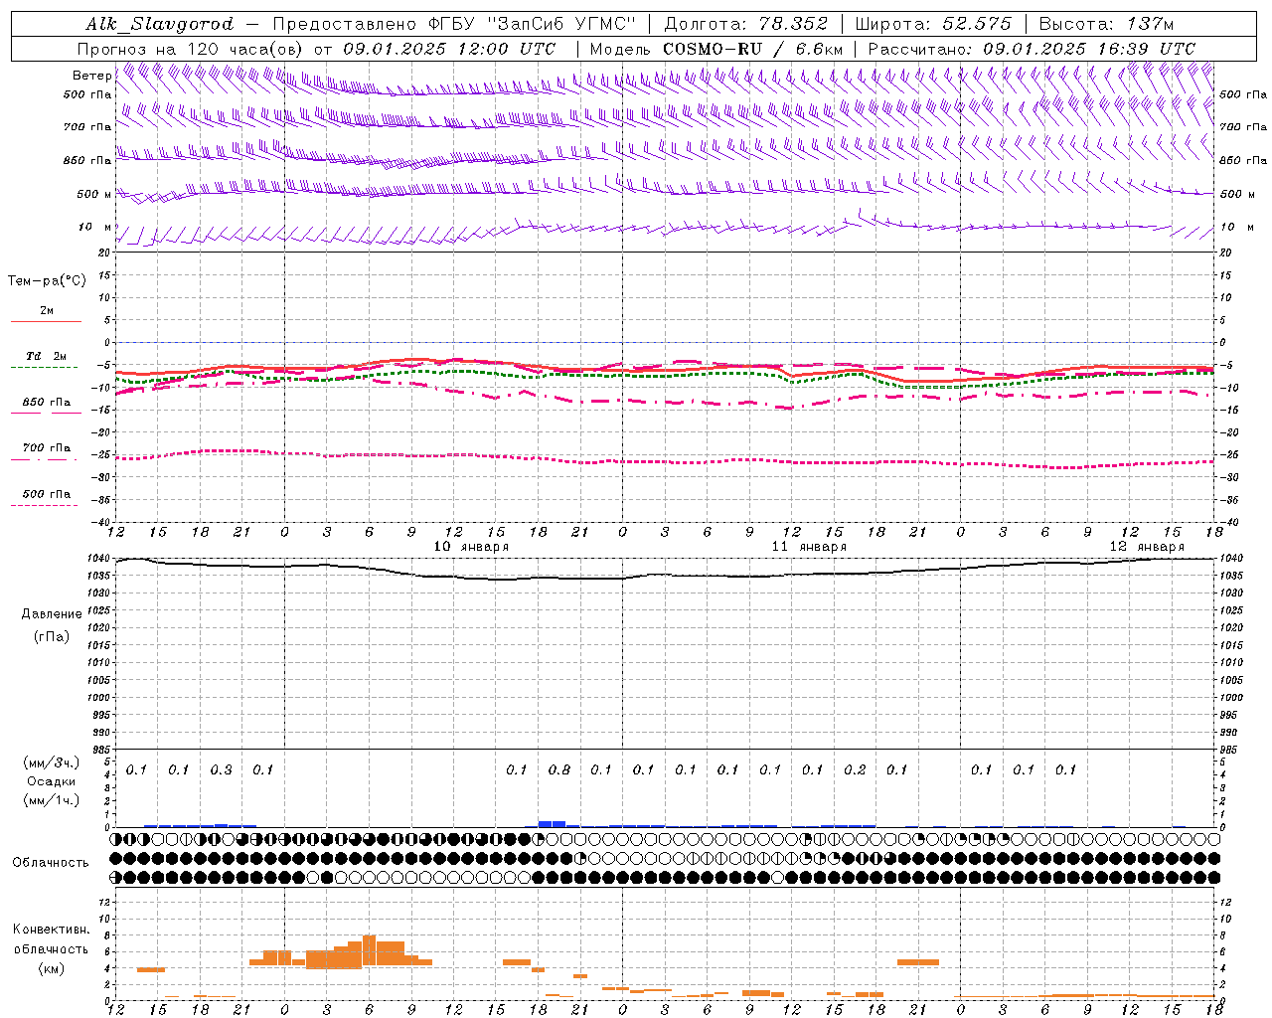This screenshot has height=1018, width=1272.
Task: Select the latitude value 52.575
Action: 977,24
